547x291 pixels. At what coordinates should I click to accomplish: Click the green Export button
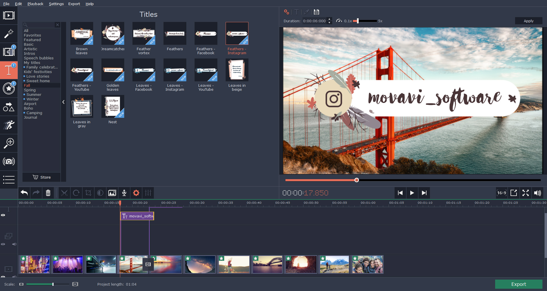point(518,284)
